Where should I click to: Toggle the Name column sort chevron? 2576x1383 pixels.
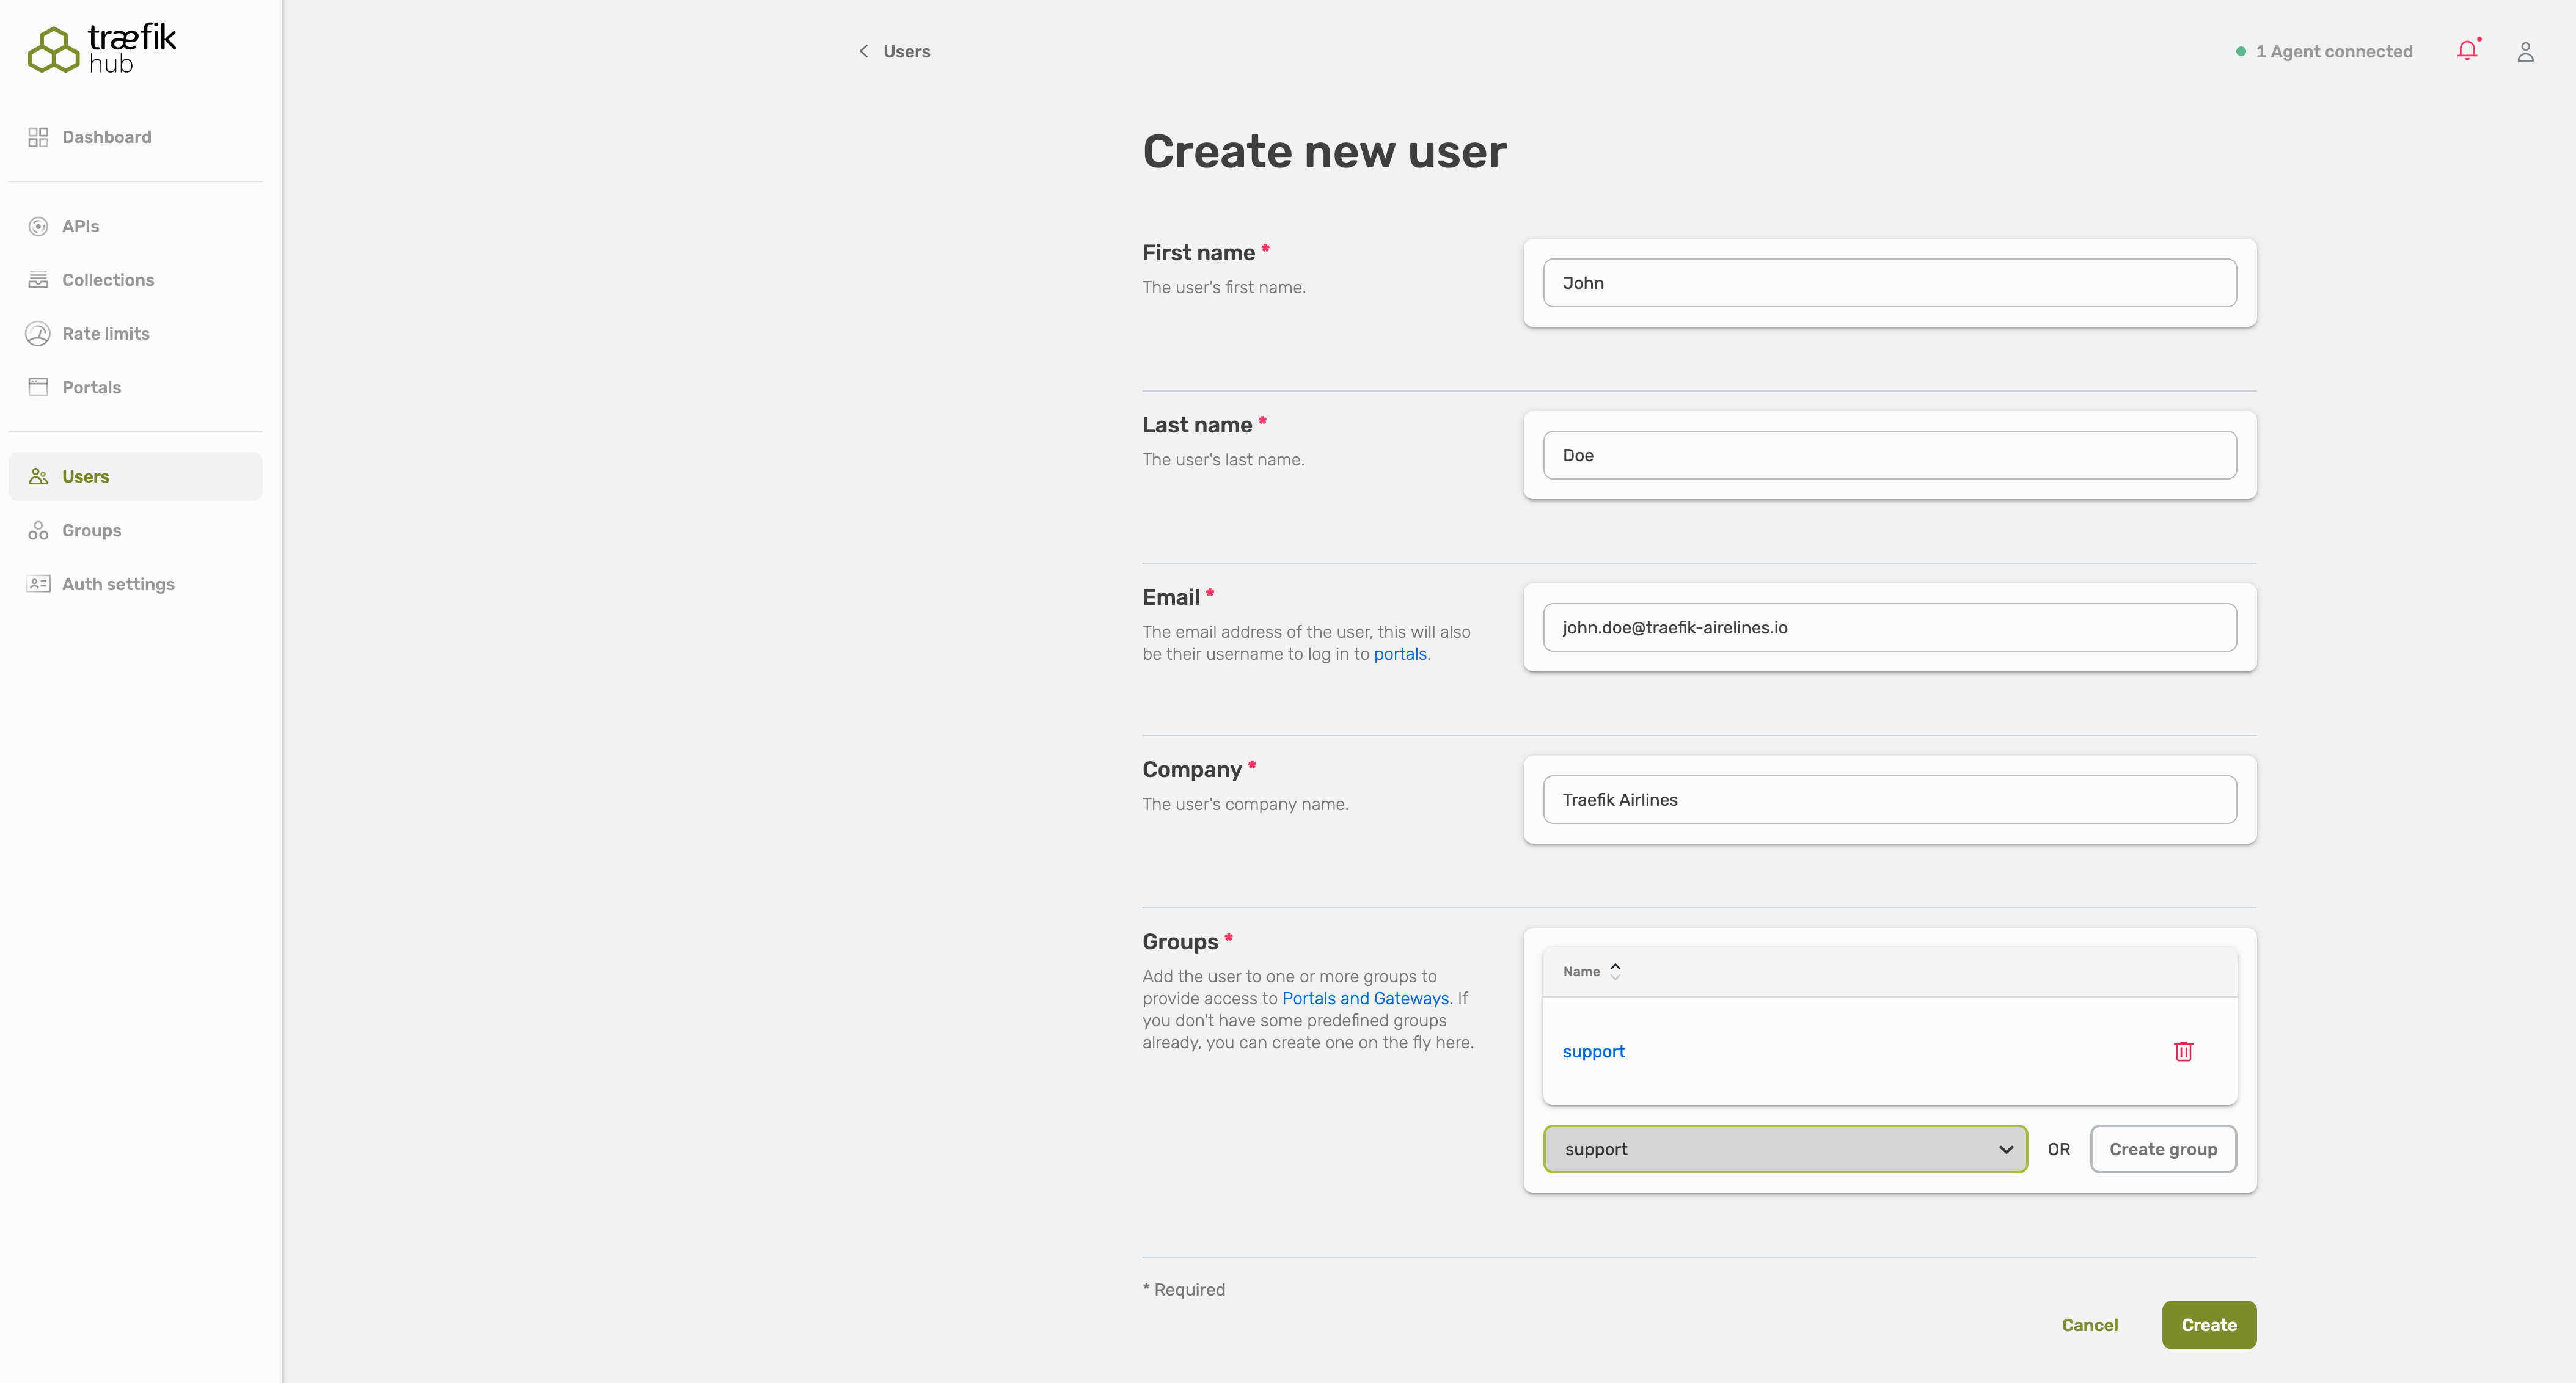pos(1614,970)
